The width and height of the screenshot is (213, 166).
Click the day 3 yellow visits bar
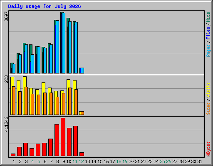[24, 95]
